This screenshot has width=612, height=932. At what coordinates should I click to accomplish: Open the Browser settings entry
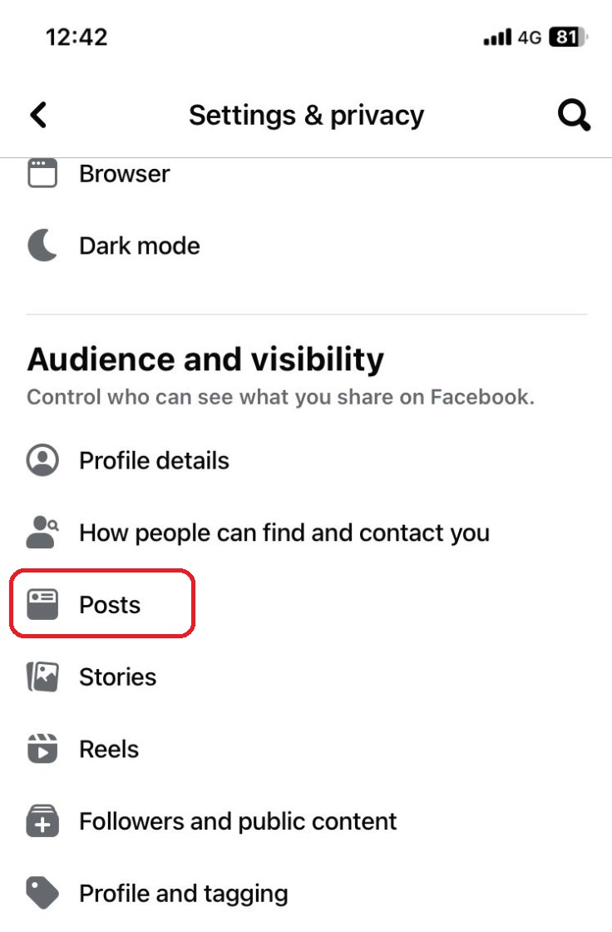[125, 174]
